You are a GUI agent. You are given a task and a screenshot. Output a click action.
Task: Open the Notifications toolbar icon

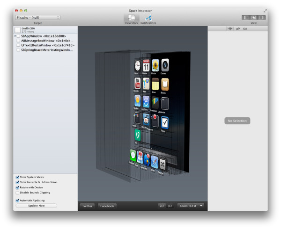(x=148, y=17)
